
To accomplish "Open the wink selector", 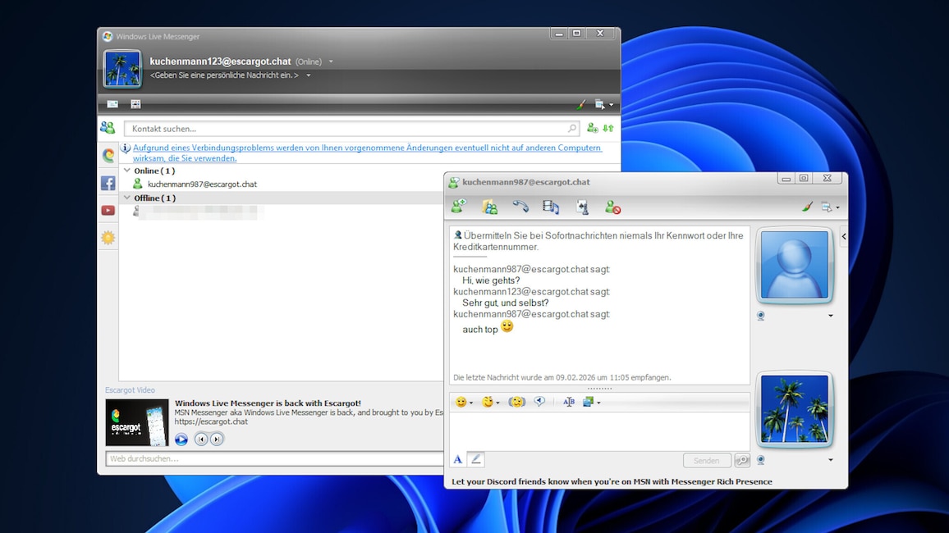I will (490, 402).
